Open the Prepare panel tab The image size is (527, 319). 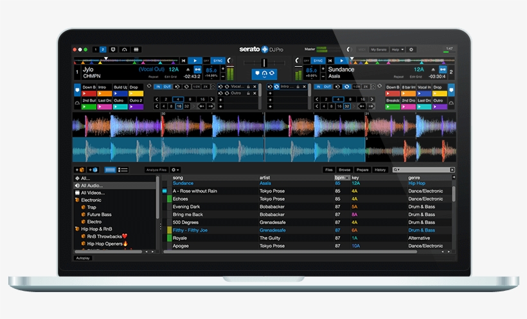362,170
